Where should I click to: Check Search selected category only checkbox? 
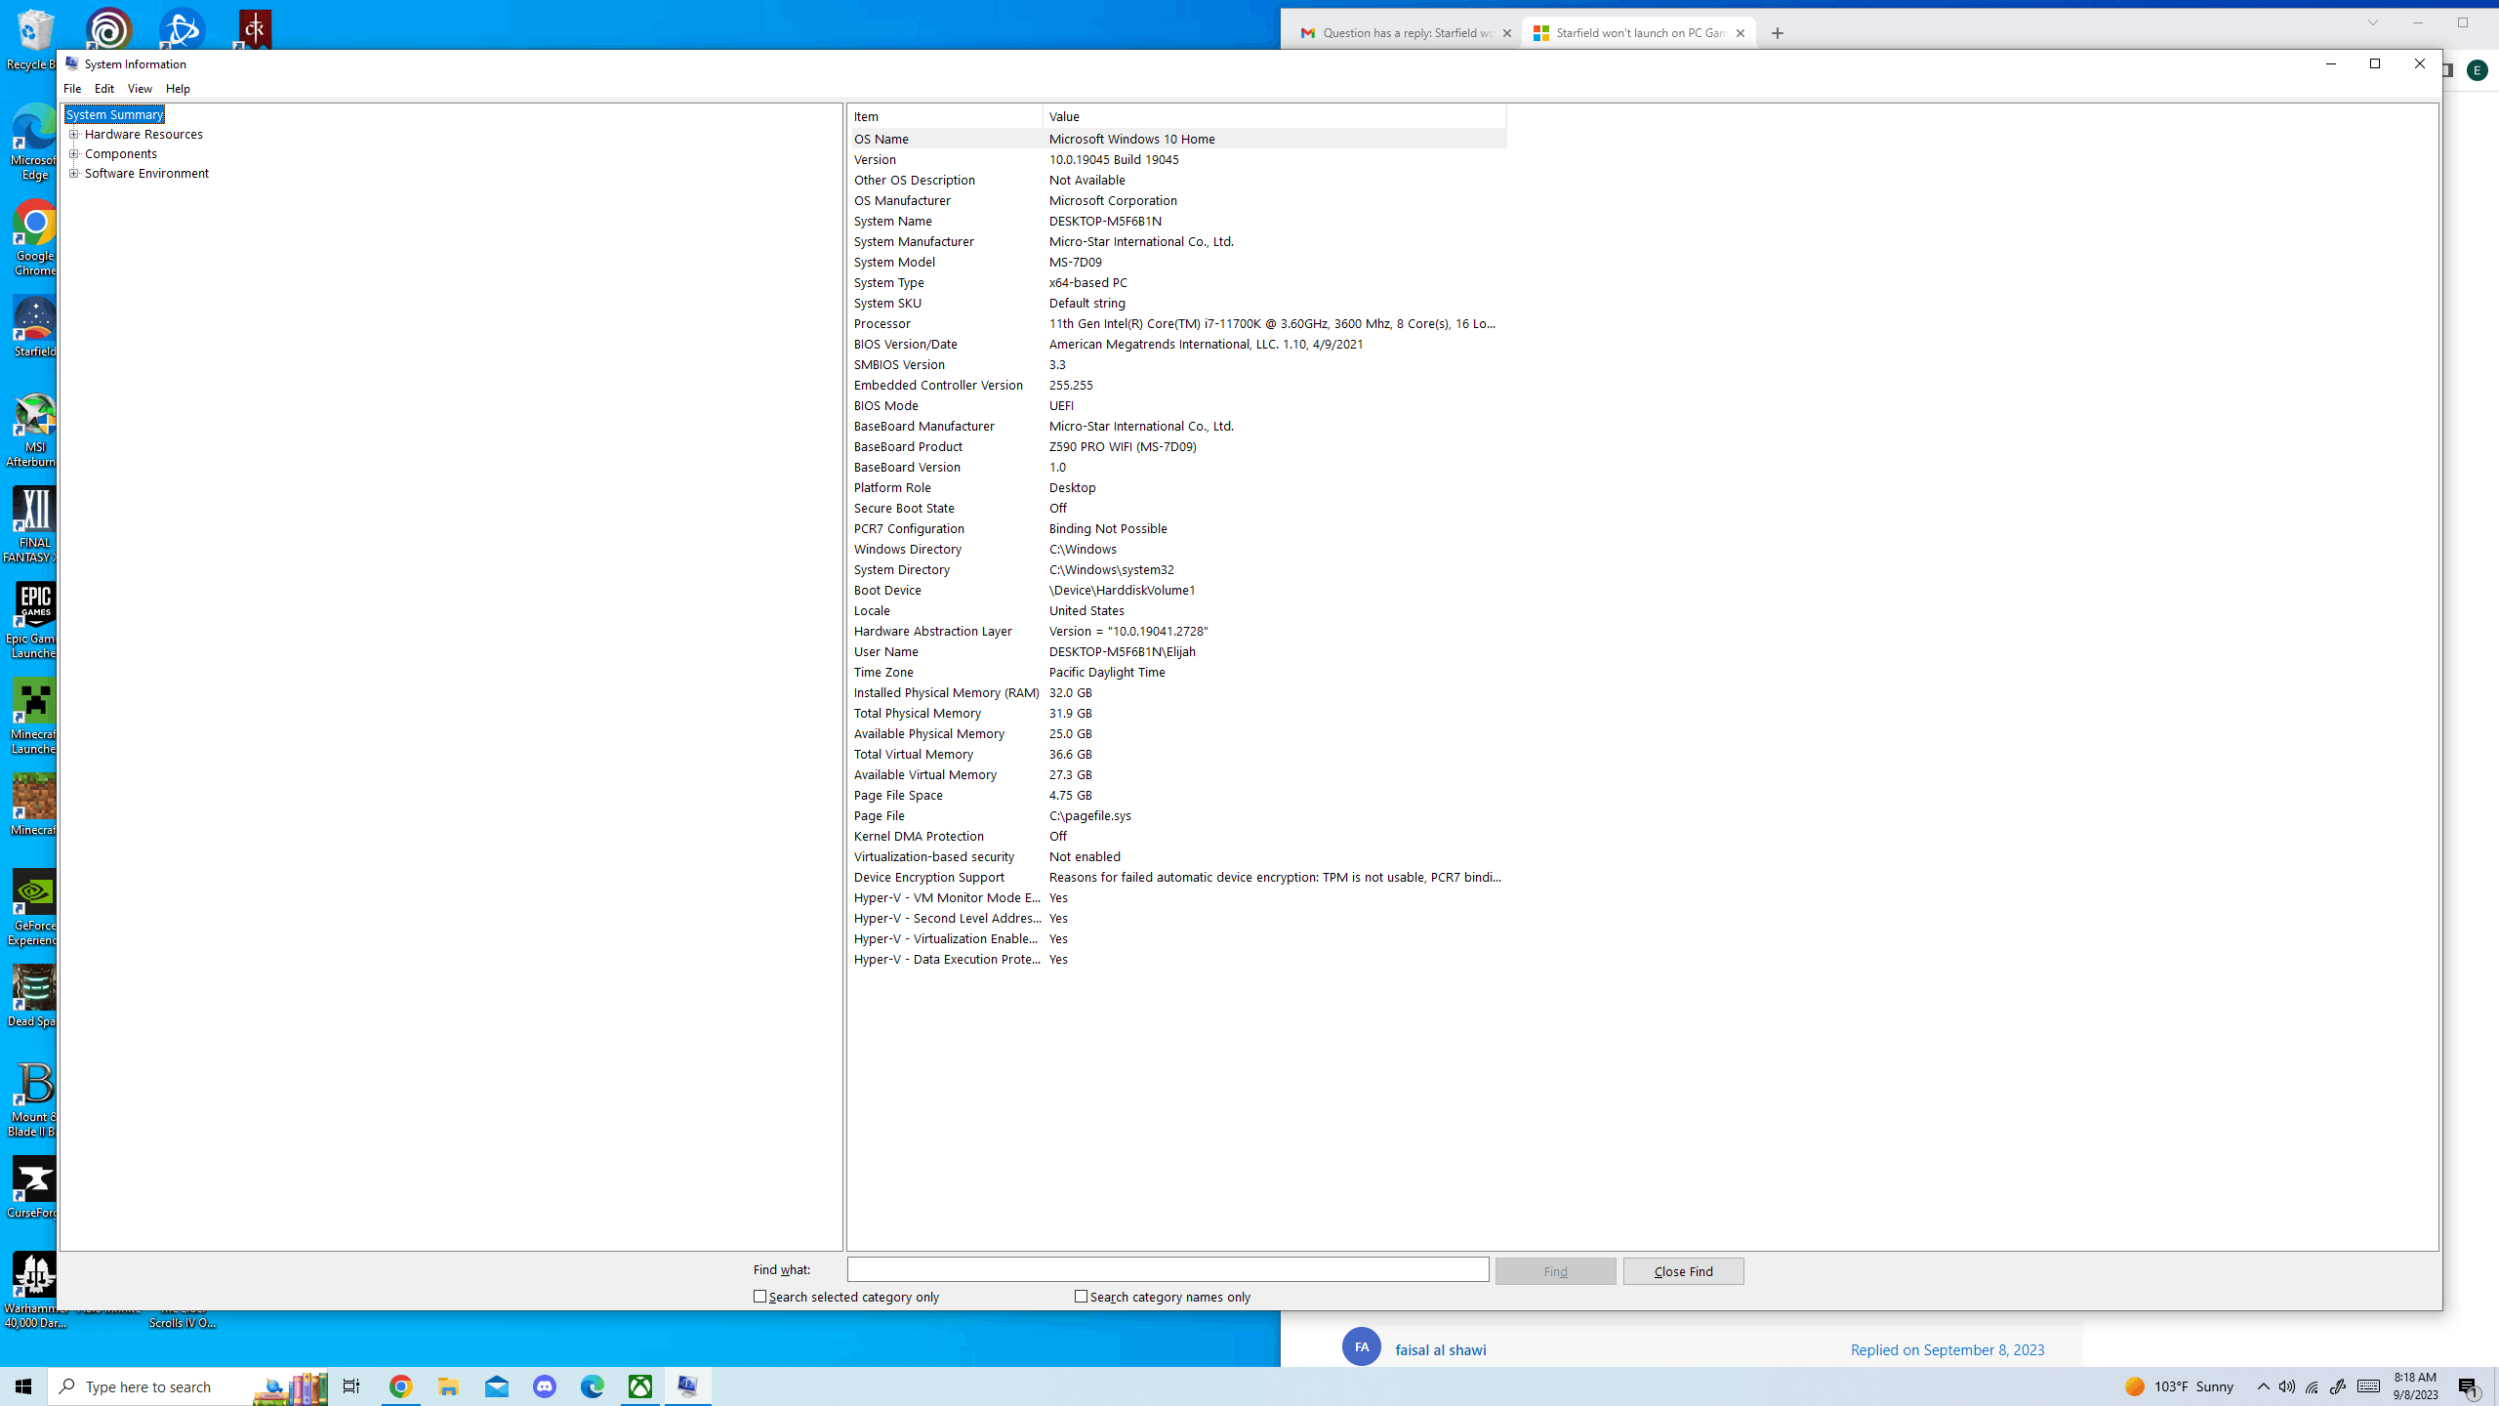pos(760,1296)
